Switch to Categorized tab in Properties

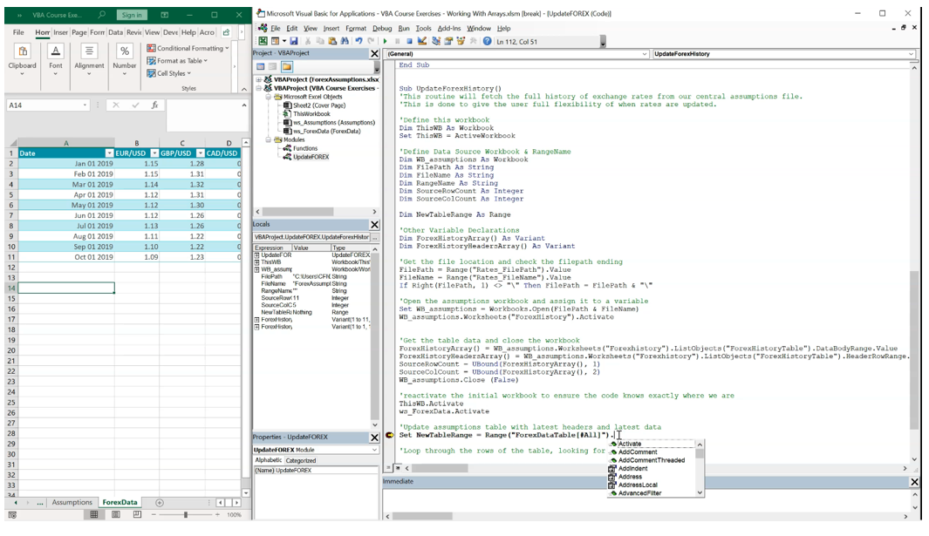301,461
